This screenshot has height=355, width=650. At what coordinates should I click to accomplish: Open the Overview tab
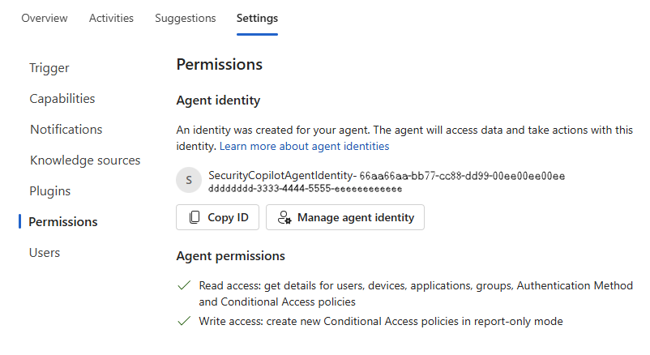pos(45,18)
